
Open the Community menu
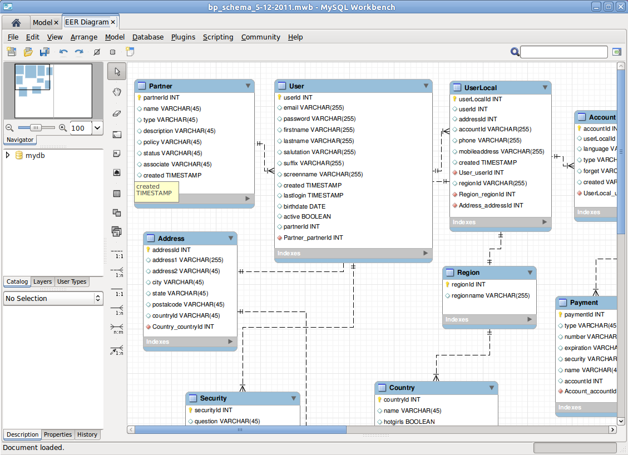pos(260,37)
